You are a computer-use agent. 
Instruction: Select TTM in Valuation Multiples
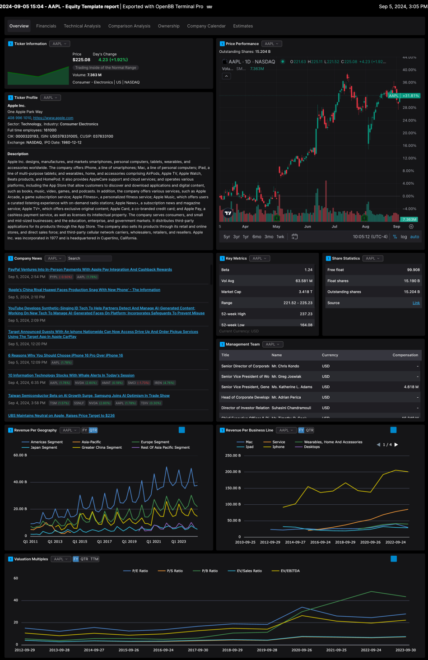click(x=94, y=559)
